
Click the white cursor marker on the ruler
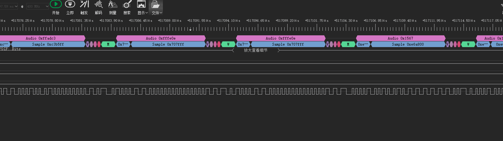click(191, 30)
